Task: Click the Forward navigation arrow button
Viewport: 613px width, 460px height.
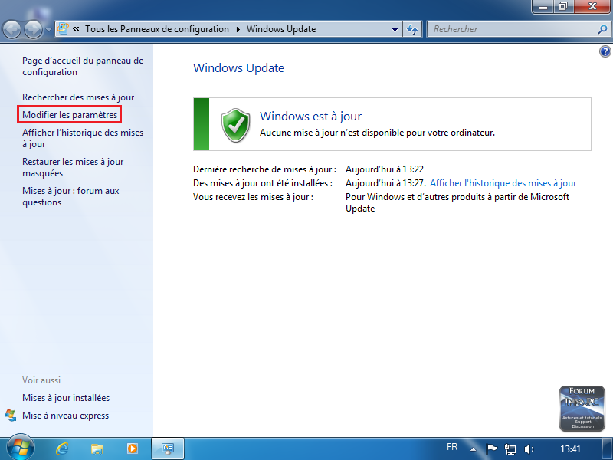Action: pyautogui.click(x=33, y=29)
